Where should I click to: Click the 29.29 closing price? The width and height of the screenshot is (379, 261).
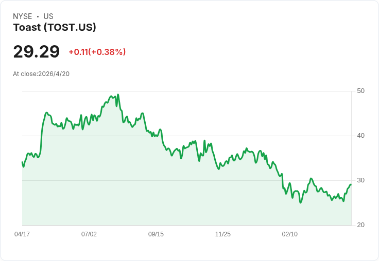36,51
